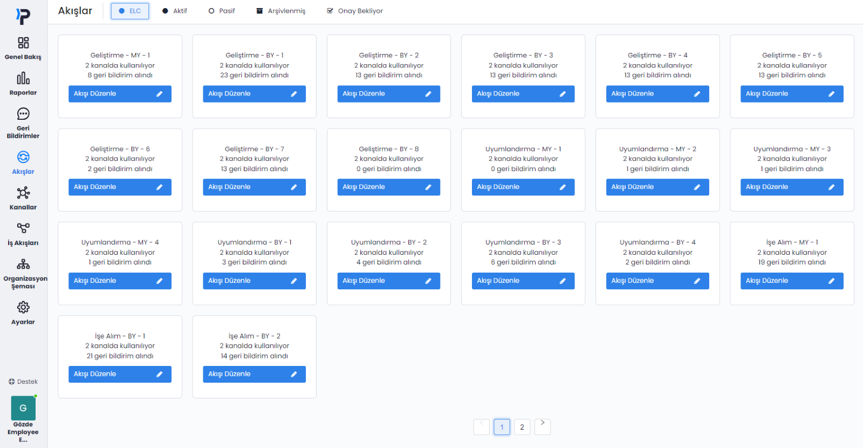Open Organizasyon Şeması hierarchy icon
Screen dimensions: 863x448
[23, 264]
